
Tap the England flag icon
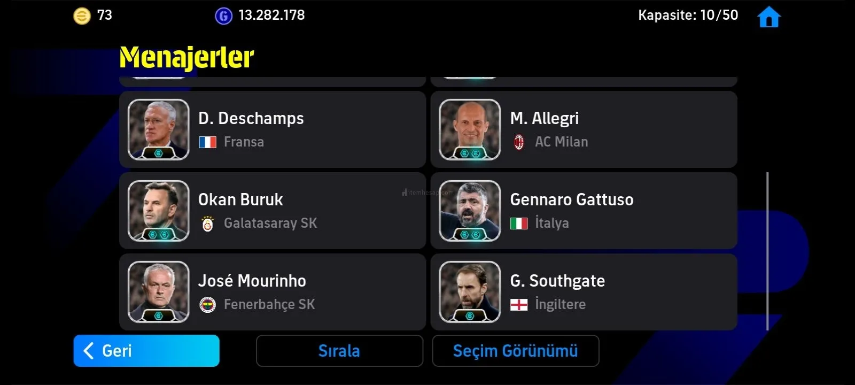pos(518,305)
